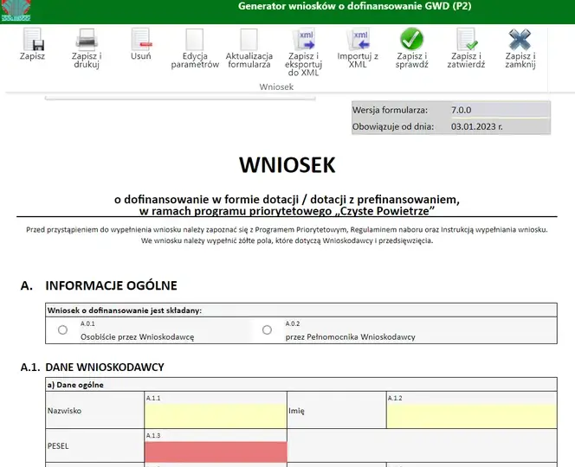Click the A.1. DANE WNIOSKODAWCY heading
The width and height of the screenshot is (575, 467).
click(x=93, y=367)
